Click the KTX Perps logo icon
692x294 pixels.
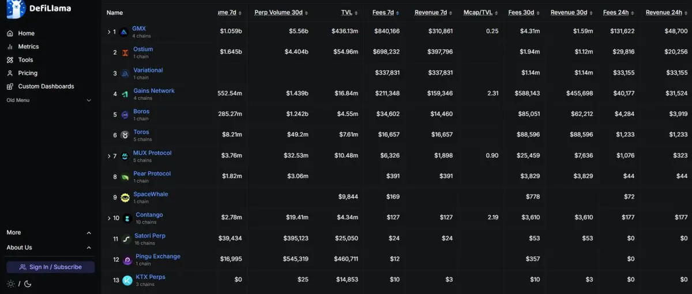(x=127, y=281)
